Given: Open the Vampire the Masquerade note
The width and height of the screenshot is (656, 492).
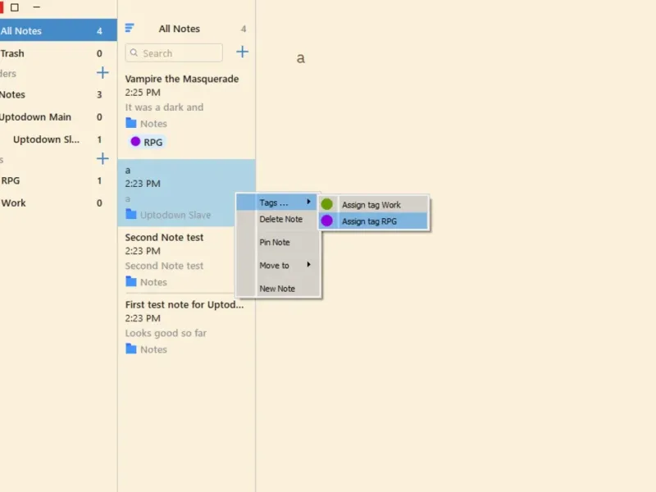Looking at the screenshot, I should (187, 112).
